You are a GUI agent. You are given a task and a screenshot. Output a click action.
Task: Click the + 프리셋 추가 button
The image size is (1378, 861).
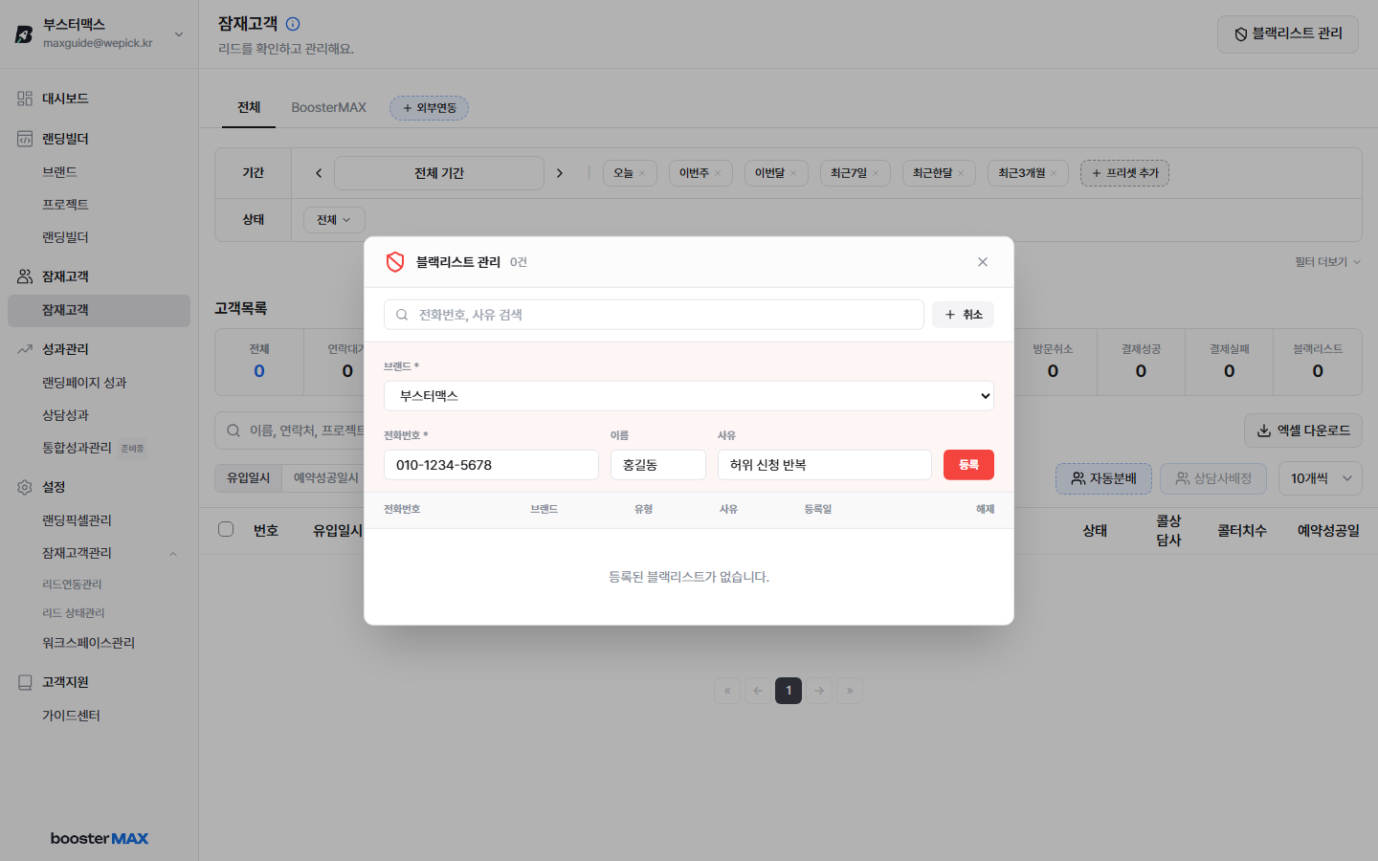(1125, 173)
